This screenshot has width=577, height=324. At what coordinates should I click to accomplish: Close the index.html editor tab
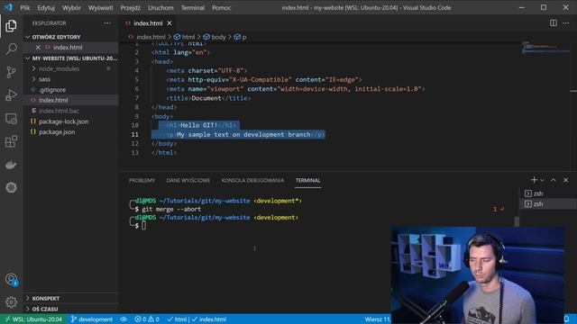point(169,23)
